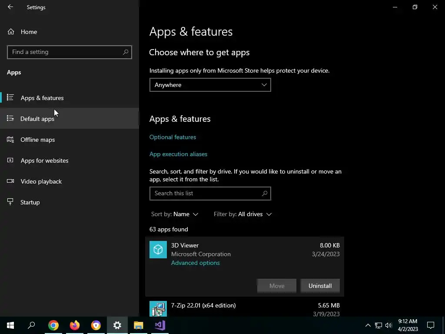The height and width of the screenshot is (334, 445).
Task: Click the Apps for websites icon
Action: click(10, 160)
